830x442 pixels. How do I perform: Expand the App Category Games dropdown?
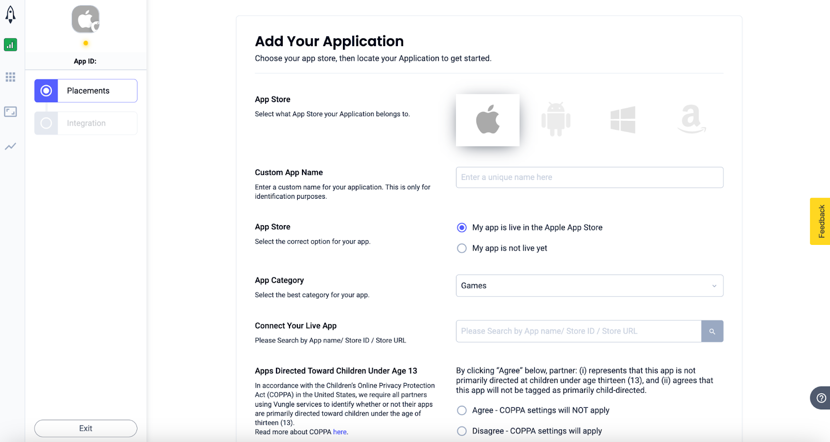[x=589, y=286]
